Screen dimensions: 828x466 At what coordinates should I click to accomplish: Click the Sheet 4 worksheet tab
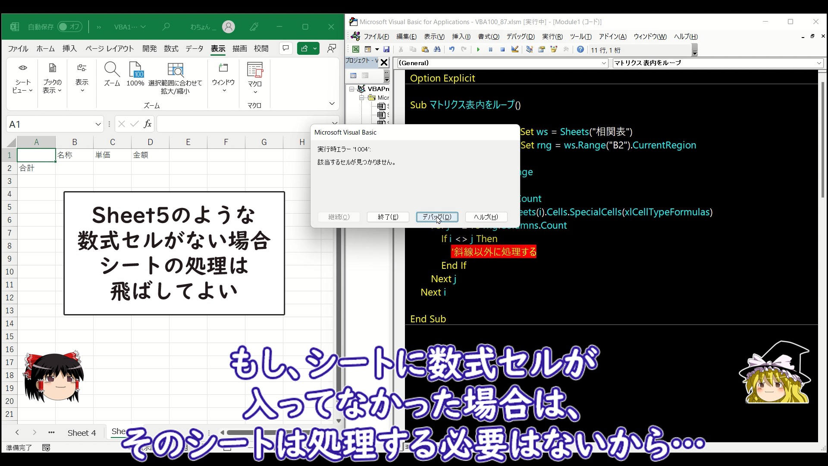82,433
